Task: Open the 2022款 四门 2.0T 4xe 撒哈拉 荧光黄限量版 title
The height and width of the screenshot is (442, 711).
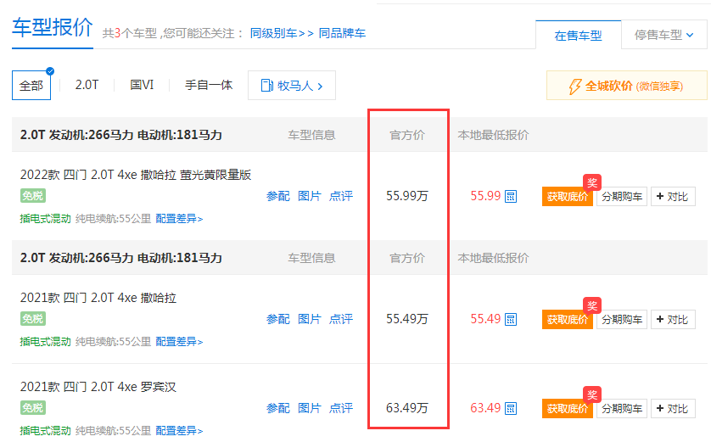Action: point(136,175)
